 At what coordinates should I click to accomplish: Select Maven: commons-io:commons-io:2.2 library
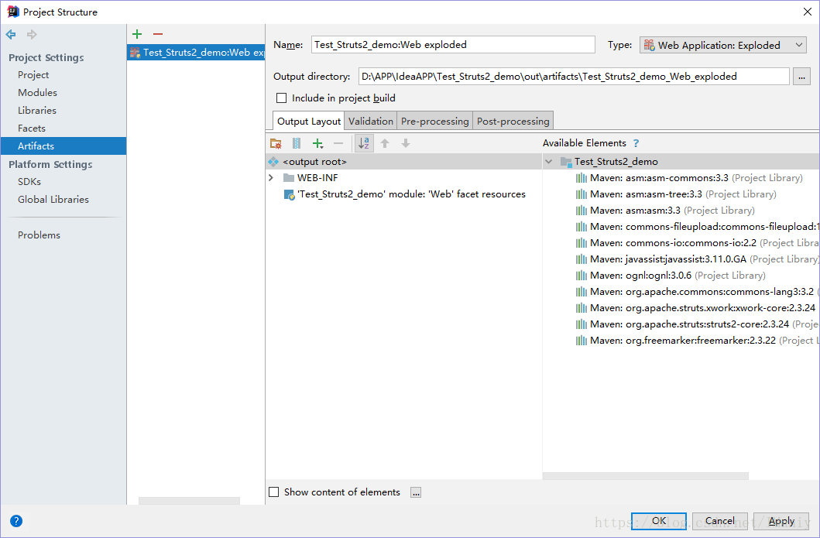pyautogui.click(x=697, y=242)
